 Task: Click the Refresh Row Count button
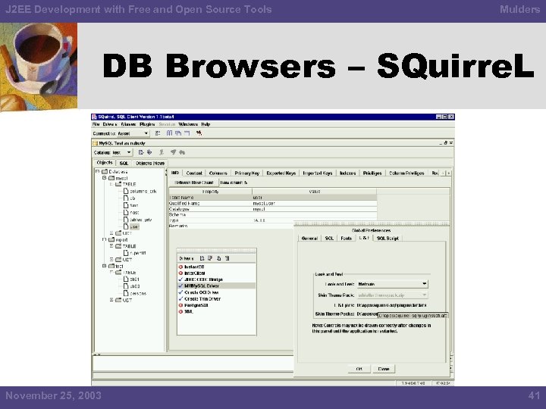tap(193, 183)
